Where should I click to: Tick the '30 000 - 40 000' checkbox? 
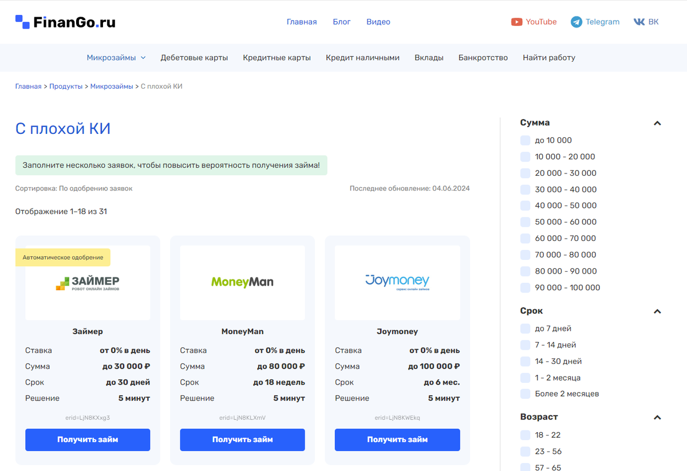click(x=525, y=189)
